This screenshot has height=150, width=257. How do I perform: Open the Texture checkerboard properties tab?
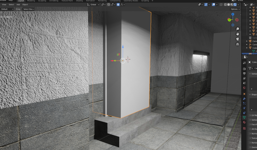(244, 128)
